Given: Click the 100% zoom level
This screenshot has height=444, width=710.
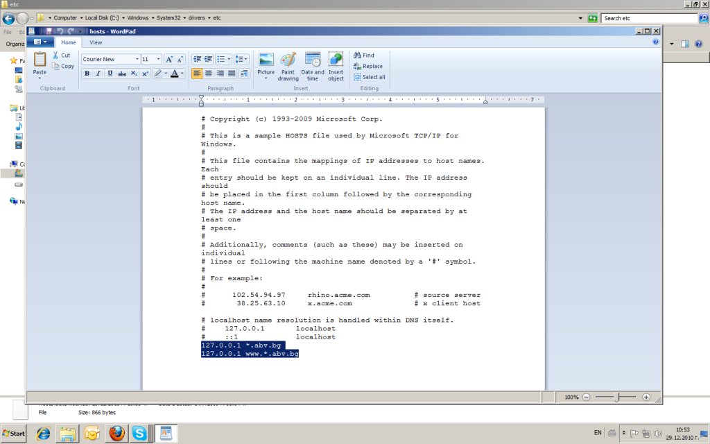Looking at the screenshot, I should point(571,398).
